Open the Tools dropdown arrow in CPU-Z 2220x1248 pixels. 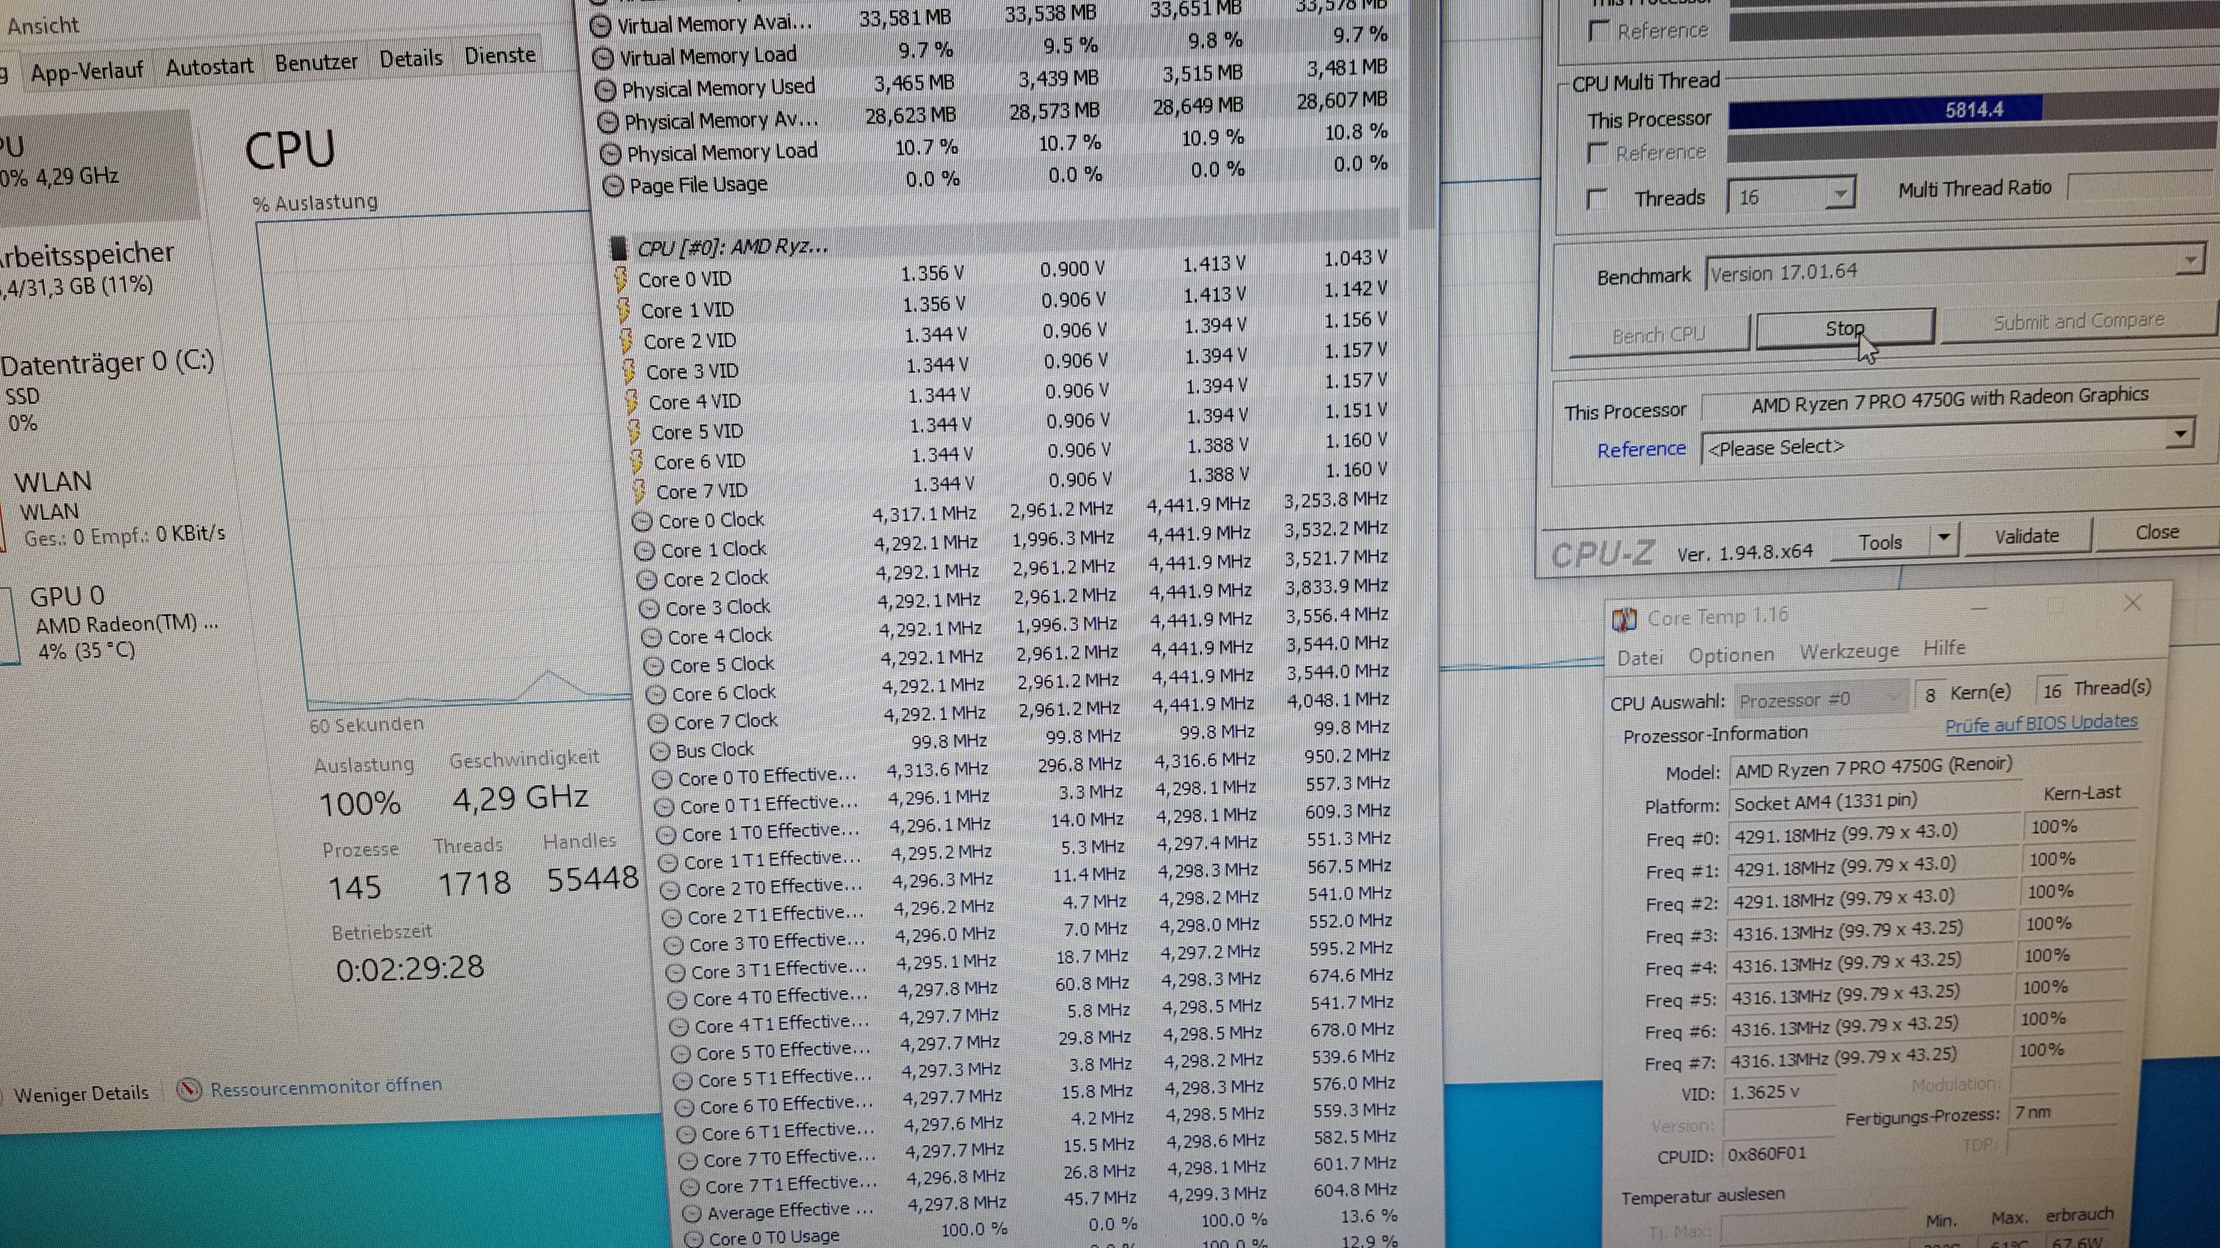point(1943,538)
